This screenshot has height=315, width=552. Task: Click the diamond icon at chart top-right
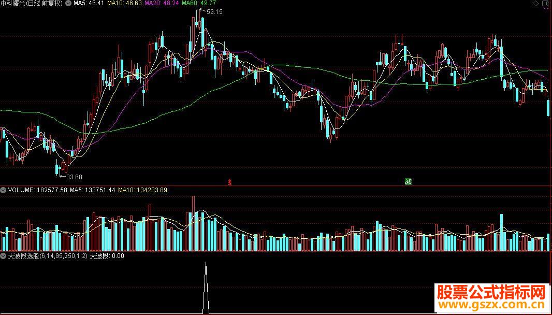(535, 4)
